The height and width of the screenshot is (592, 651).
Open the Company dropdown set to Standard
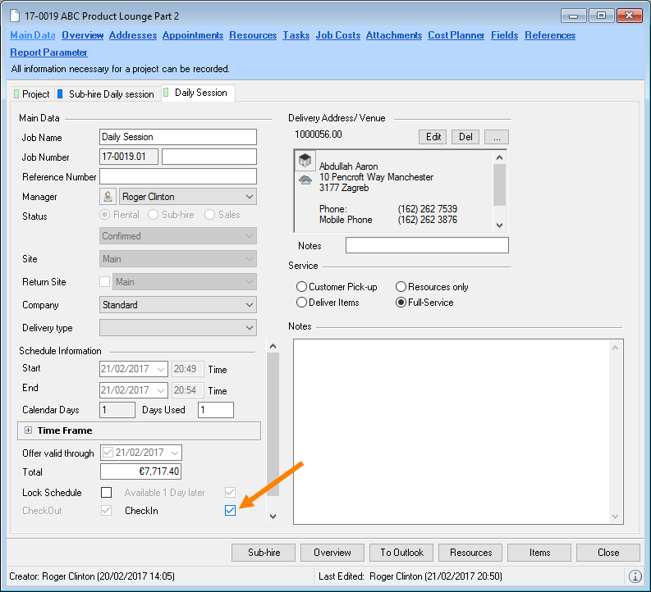(x=250, y=305)
